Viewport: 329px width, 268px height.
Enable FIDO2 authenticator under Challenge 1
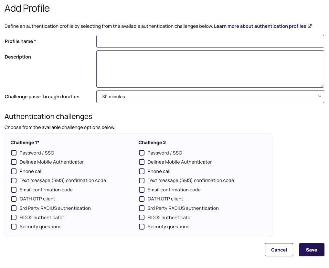[x=14, y=217]
